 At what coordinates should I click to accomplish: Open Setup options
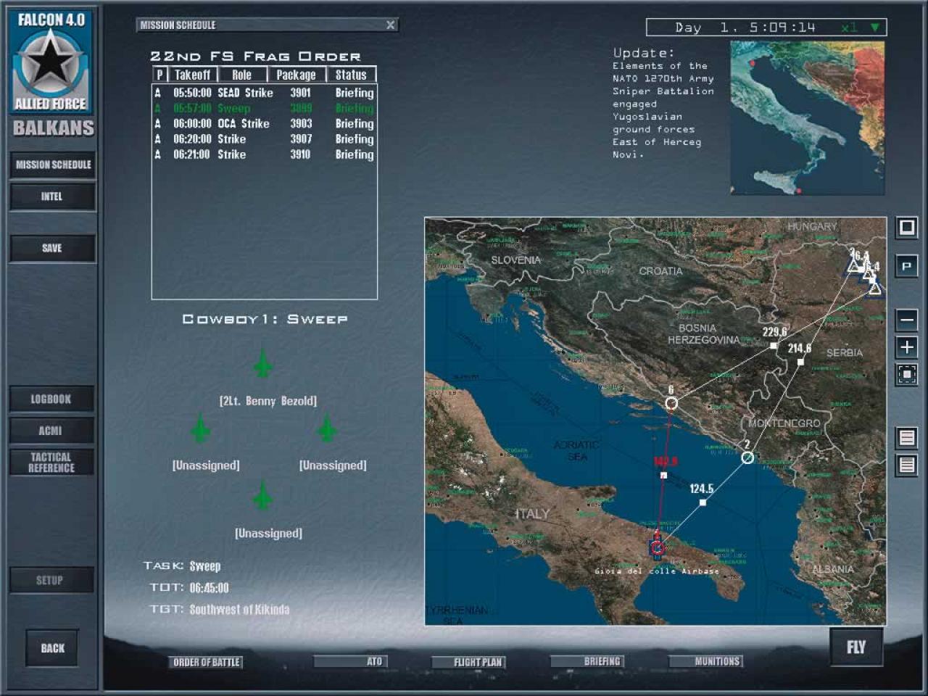pos(51,580)
